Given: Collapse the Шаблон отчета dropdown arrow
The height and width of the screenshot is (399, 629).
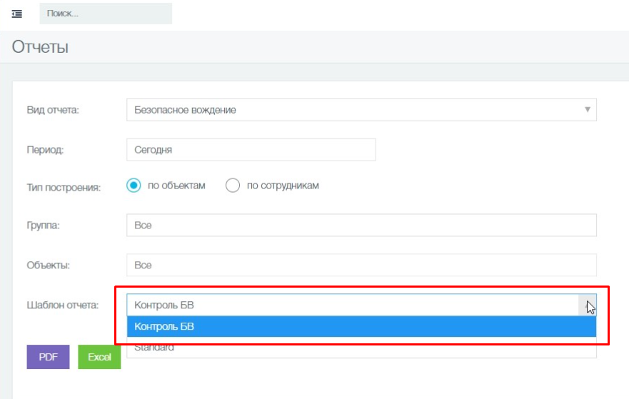Looking at the screenshot, I should tap(588, 305).
